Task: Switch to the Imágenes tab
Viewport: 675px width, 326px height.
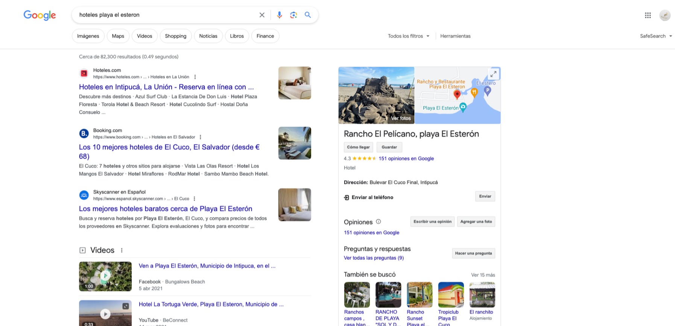Action: pos(88,36)
